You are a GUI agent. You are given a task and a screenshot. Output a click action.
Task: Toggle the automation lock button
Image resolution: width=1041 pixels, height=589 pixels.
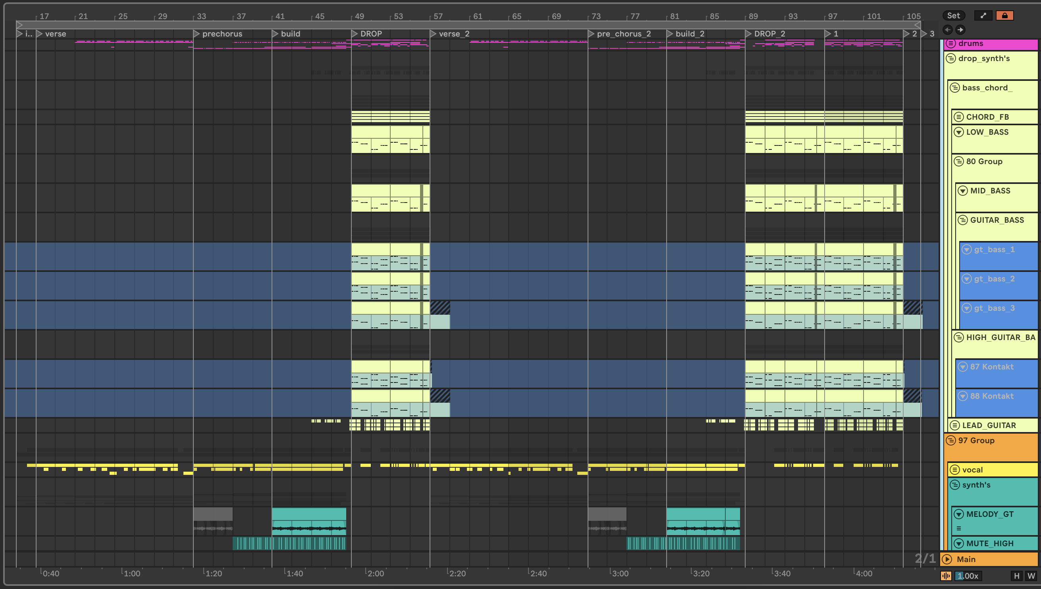coord(1004,15)
